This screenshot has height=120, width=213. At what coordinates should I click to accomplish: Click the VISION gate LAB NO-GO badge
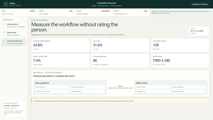(105, 11)
